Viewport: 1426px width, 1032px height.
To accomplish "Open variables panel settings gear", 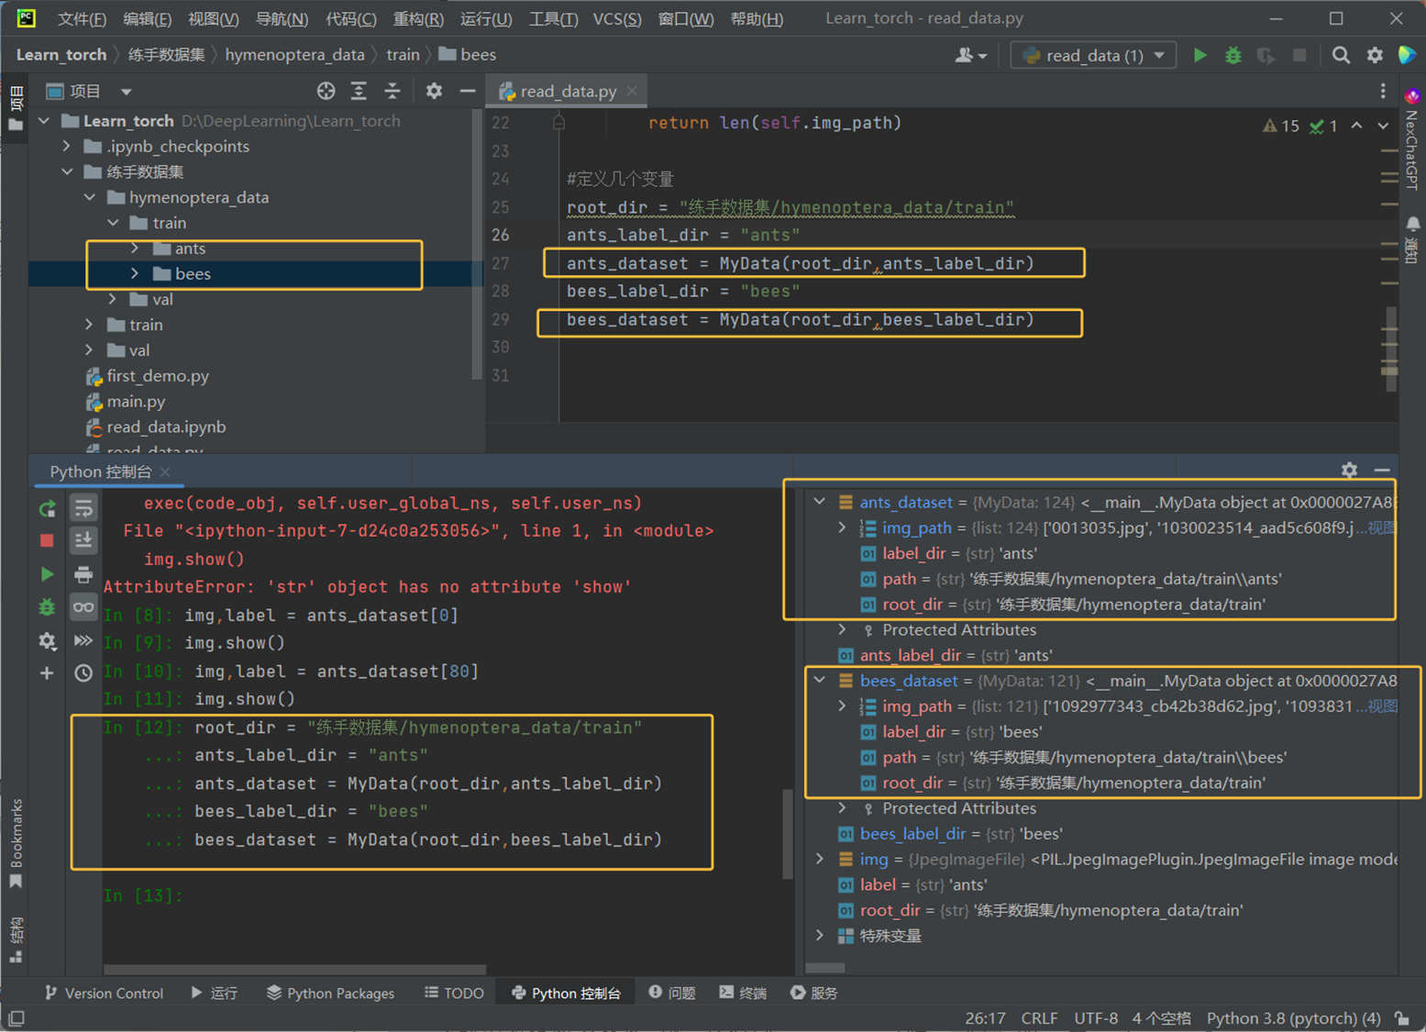I will [x=1349, y=471].
